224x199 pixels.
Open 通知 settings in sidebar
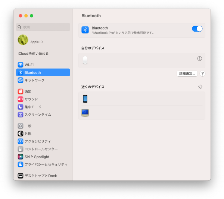click(x=43, y=92)
